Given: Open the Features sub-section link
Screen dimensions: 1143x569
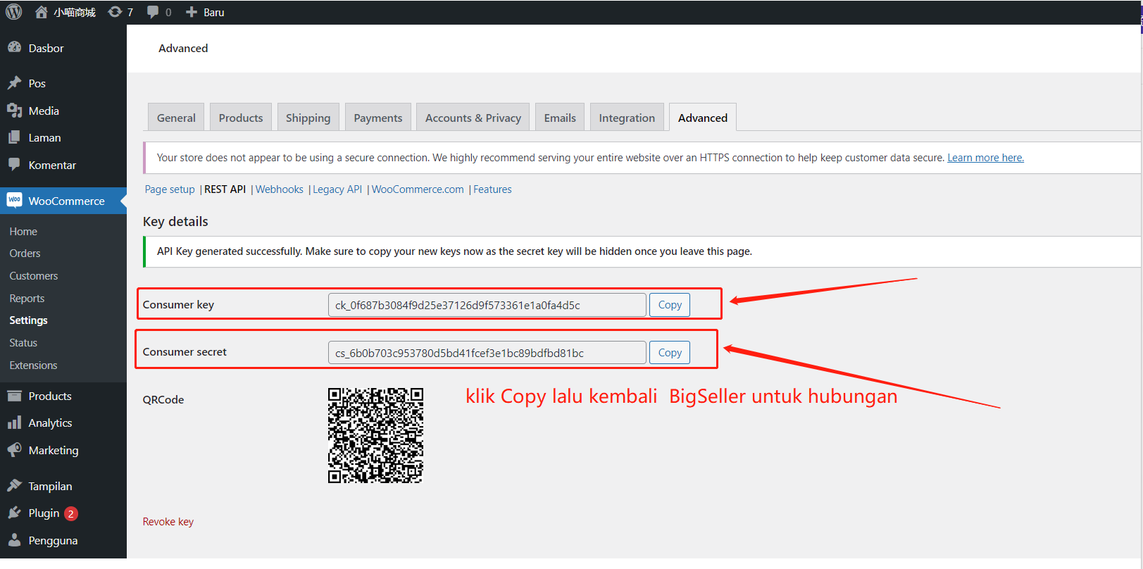Looking at the screenshot, I should pos(492,189).
